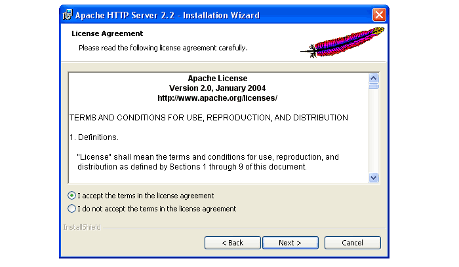Image resolution: width=459 pixels, height=267 pixels.
Task: Click the quoted "License" definition paragraph
Action: [208, 162]
